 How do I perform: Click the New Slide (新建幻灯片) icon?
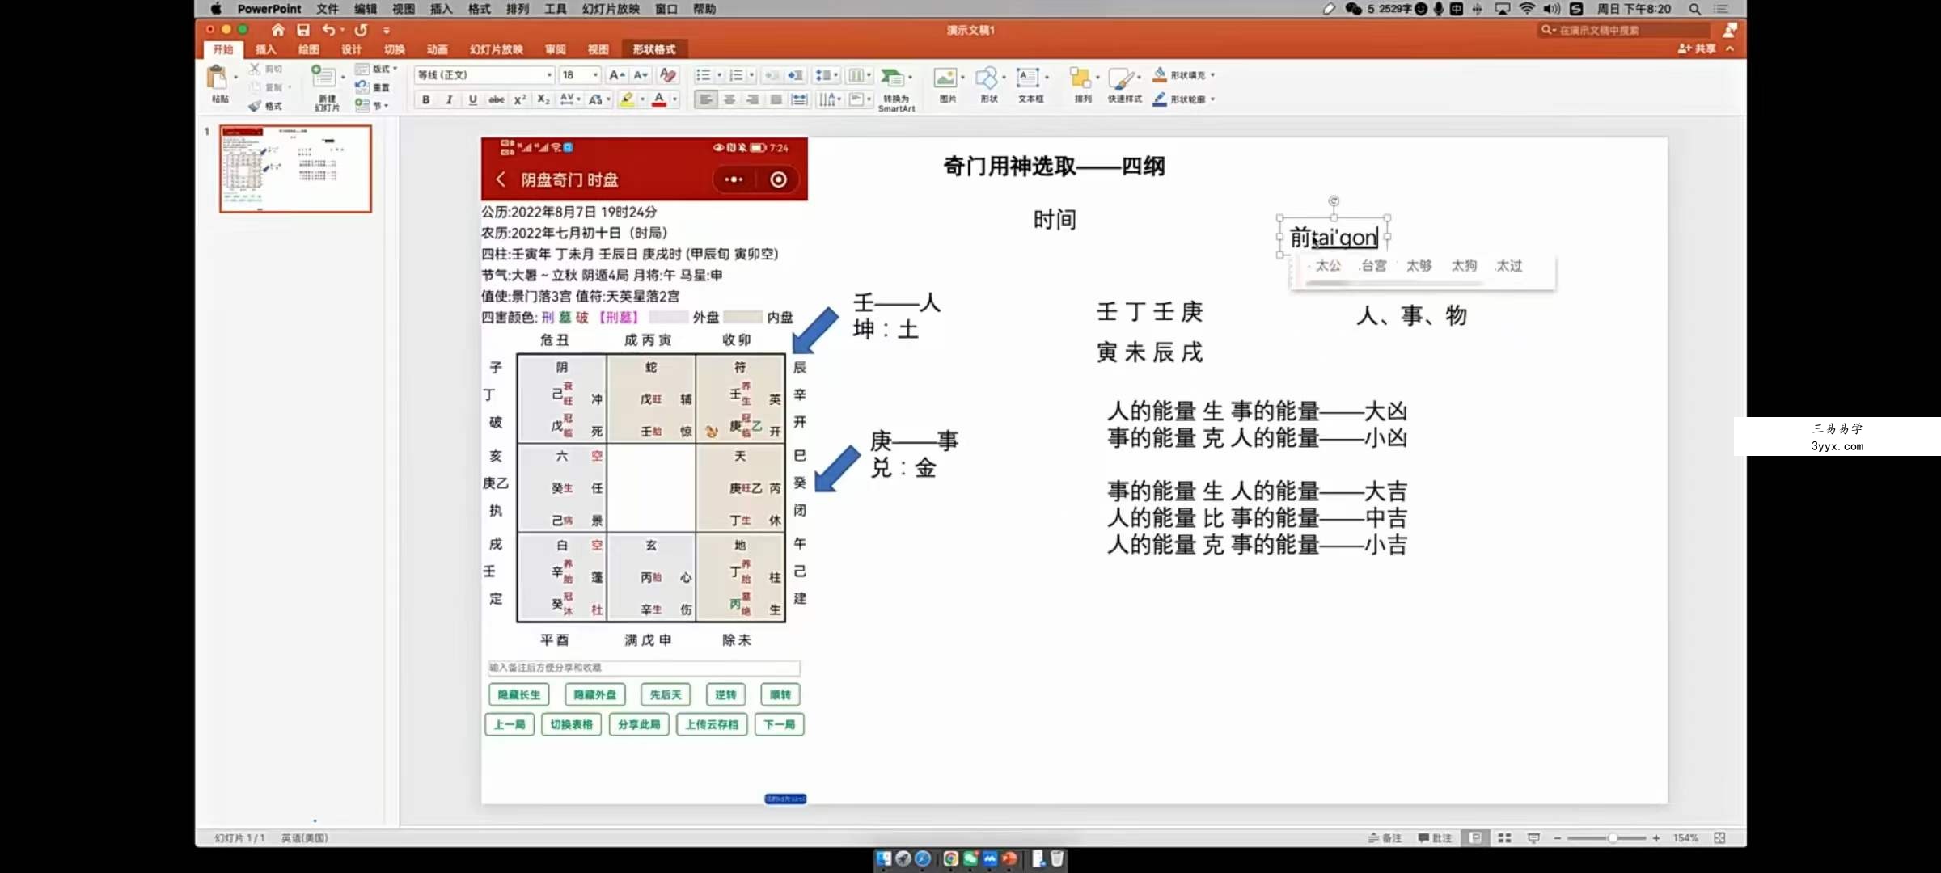[323, 77]
